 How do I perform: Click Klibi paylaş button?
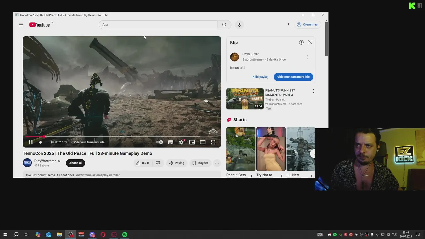coord(260,77)
